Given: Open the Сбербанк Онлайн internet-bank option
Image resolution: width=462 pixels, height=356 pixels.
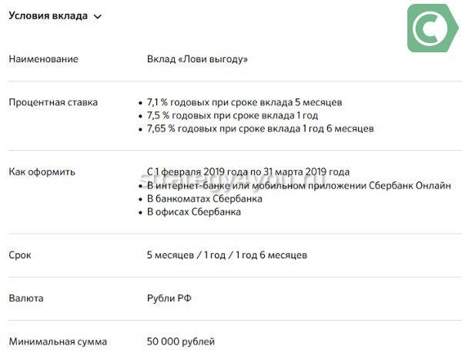Looking at the screenshot, I should (x=299, y=185).
